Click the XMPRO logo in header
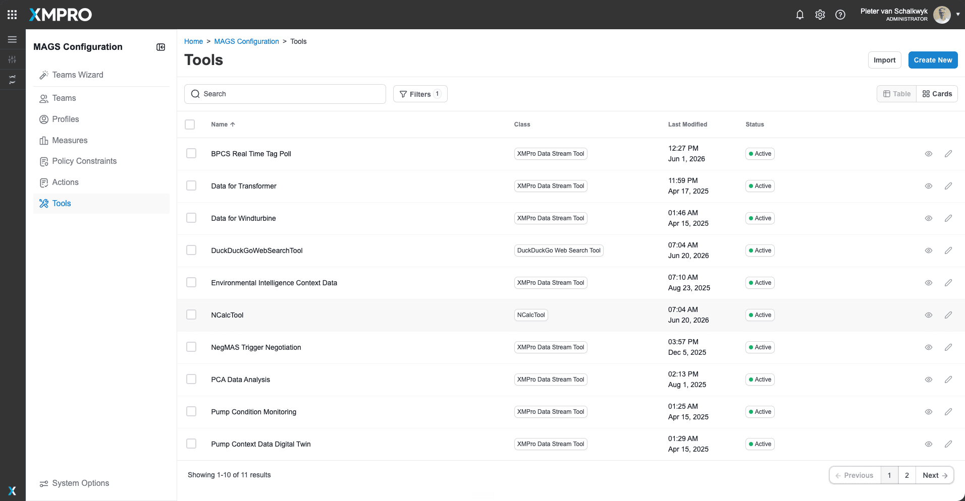This screenshot has height=501, width=965. (x=61, y=15)
